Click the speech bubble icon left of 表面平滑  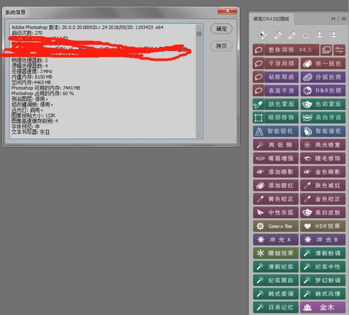(258, 90)
